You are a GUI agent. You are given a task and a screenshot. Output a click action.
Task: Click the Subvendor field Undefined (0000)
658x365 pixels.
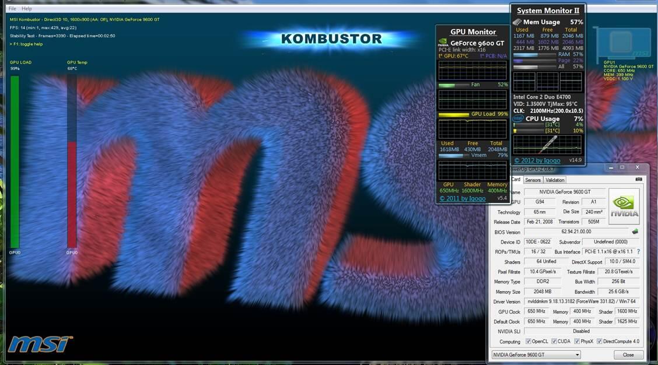click(611, 242)
